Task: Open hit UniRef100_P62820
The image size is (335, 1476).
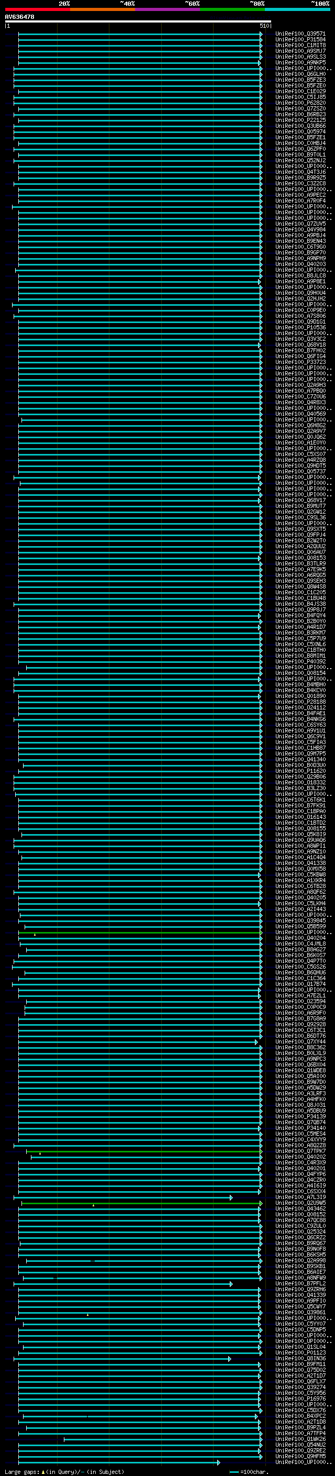Action: pyautogui.click(x=300, y=103)
